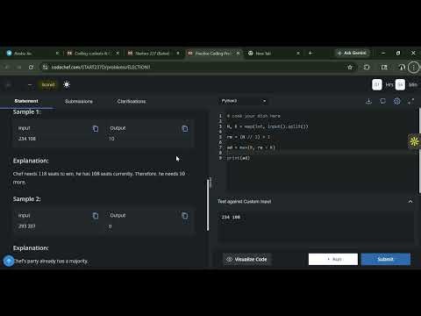Copy Sample 2 output to clipboard
This screenshot has width=421, height=316.
coord(185,216)
